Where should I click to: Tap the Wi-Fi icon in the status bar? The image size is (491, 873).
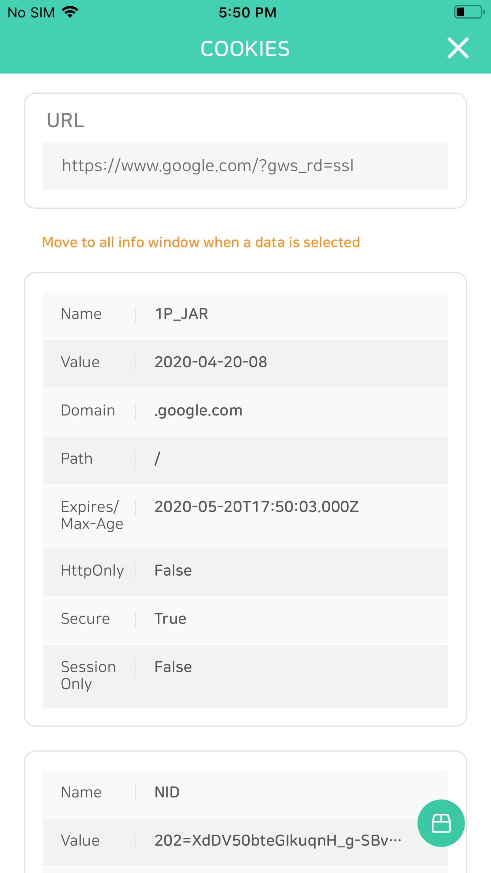point(70,12)
